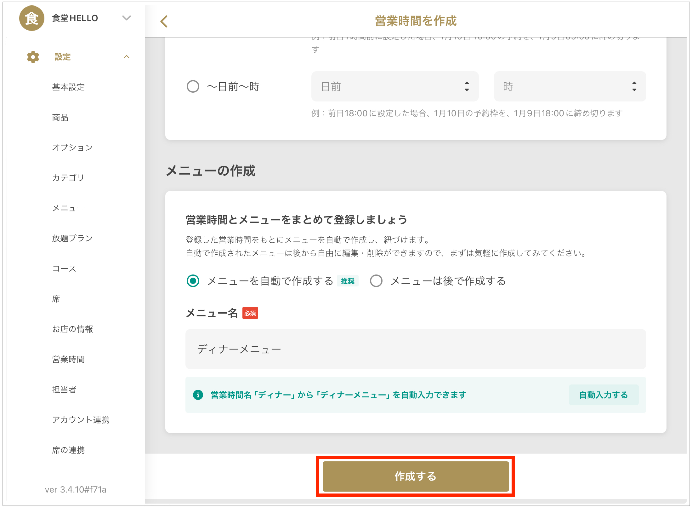Open the 日前 days-before dropdown
Image resolution: width=692 pixels, height=508 pixels.
[x=395, y=86]
